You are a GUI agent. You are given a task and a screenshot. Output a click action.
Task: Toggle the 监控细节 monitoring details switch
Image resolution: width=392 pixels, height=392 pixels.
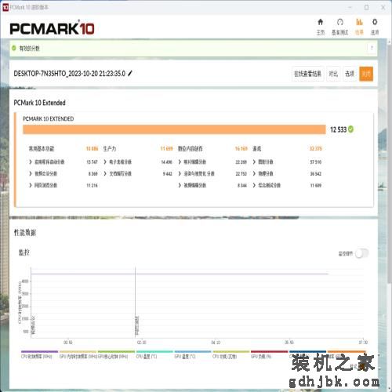362,253
